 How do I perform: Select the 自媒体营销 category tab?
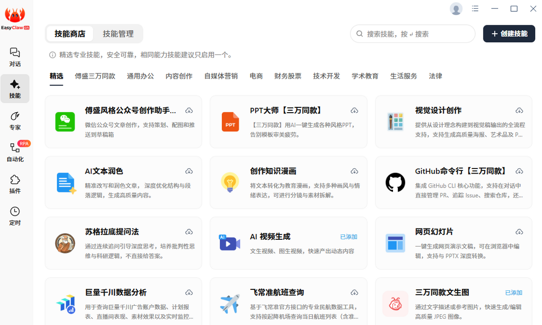point(221,76)
